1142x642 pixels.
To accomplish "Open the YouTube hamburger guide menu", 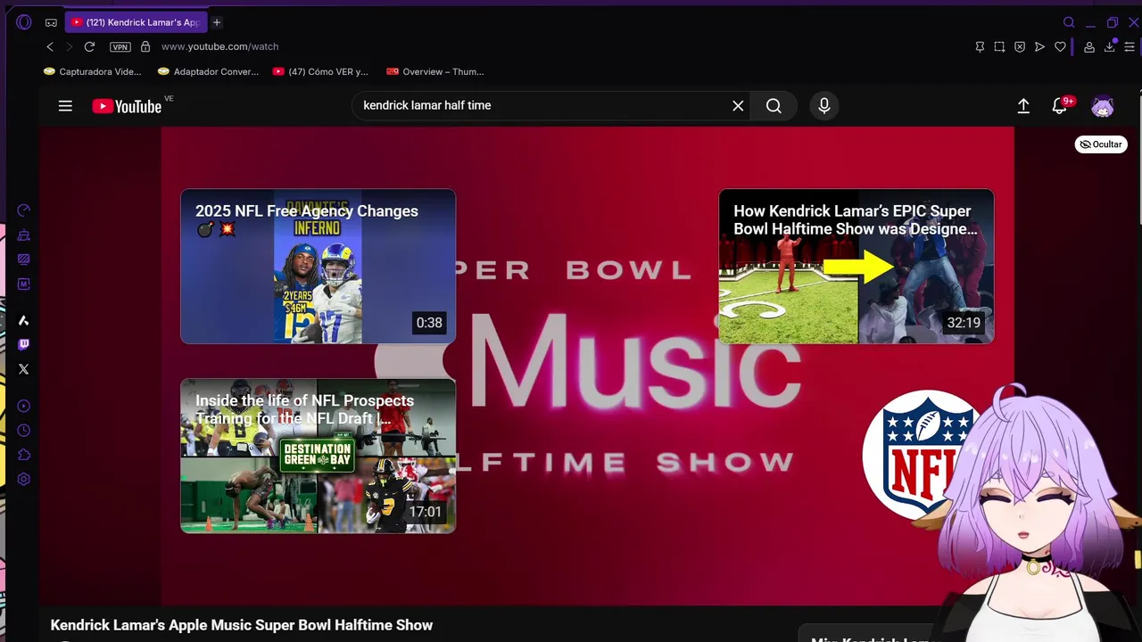I will (65, 106).
